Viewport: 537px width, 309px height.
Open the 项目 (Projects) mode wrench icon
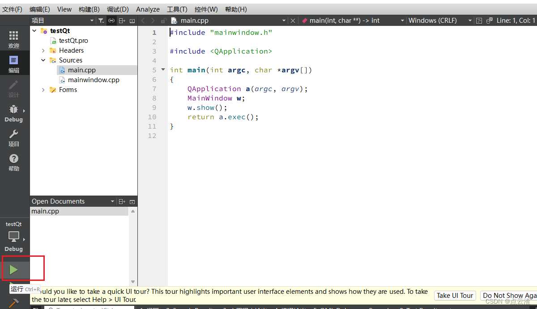pos(14,138)
